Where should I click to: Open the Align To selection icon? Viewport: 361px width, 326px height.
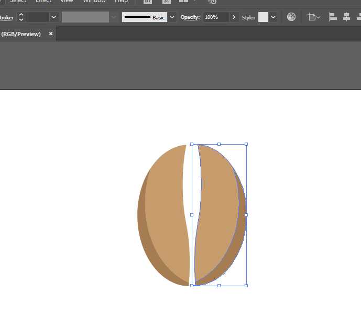click(314, 17)
